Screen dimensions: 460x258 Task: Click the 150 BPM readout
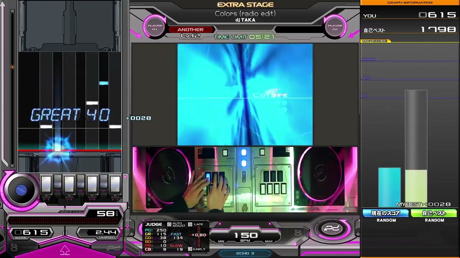coord(246,235)
